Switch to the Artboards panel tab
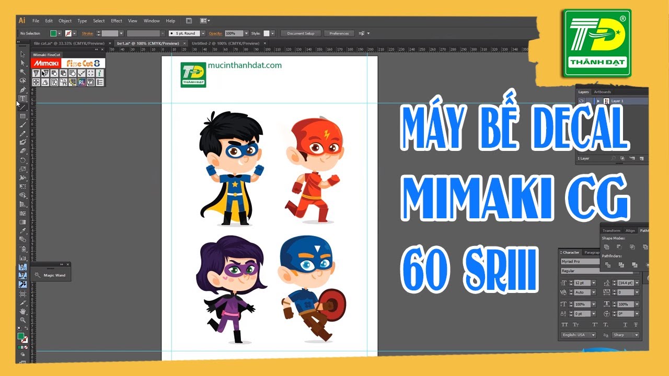Viewport: 669px width, 376px height. pos(603,92)
